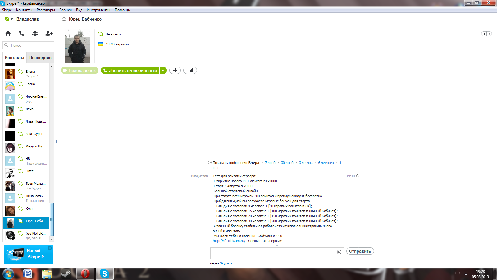Viewport: 497px width, 280px height.
Task: Show hidden system tray icons
Action: (x=466, y=274)
